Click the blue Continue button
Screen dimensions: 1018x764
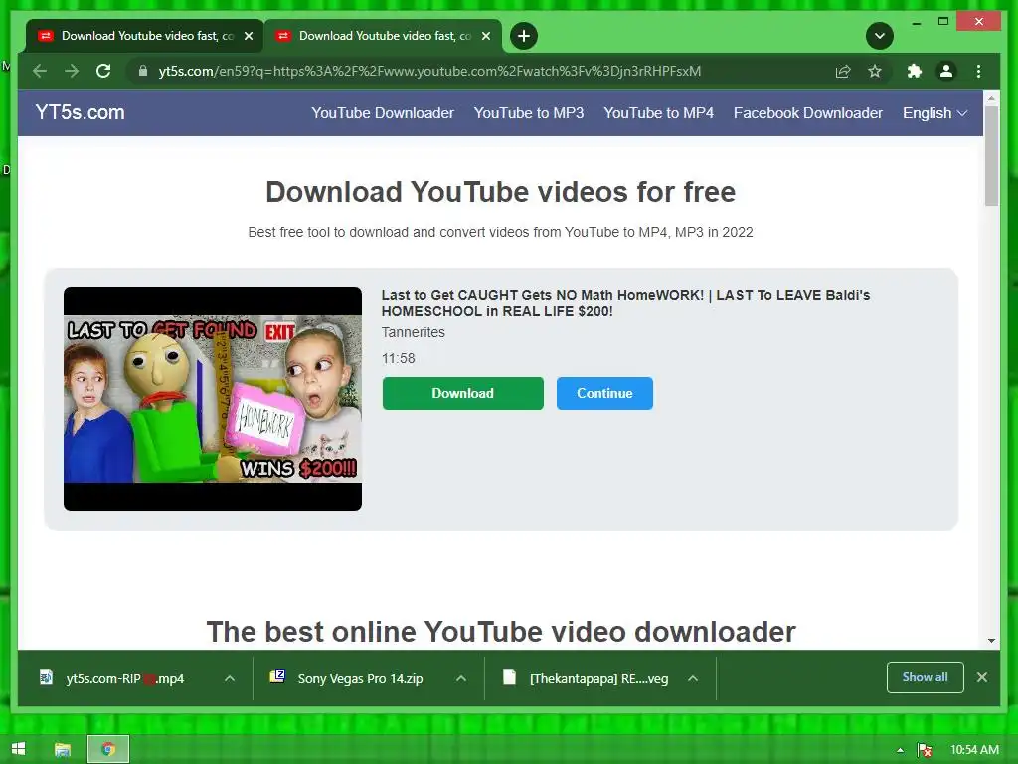pyautogui.click(x=604, y=393)
